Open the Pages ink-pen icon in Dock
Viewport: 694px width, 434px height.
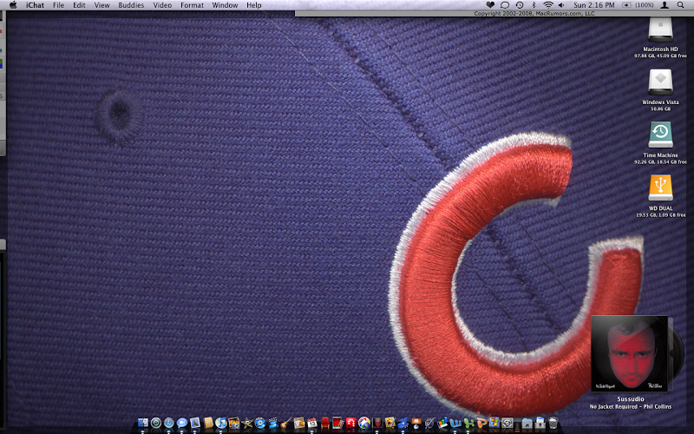click(x=429, y=423)
